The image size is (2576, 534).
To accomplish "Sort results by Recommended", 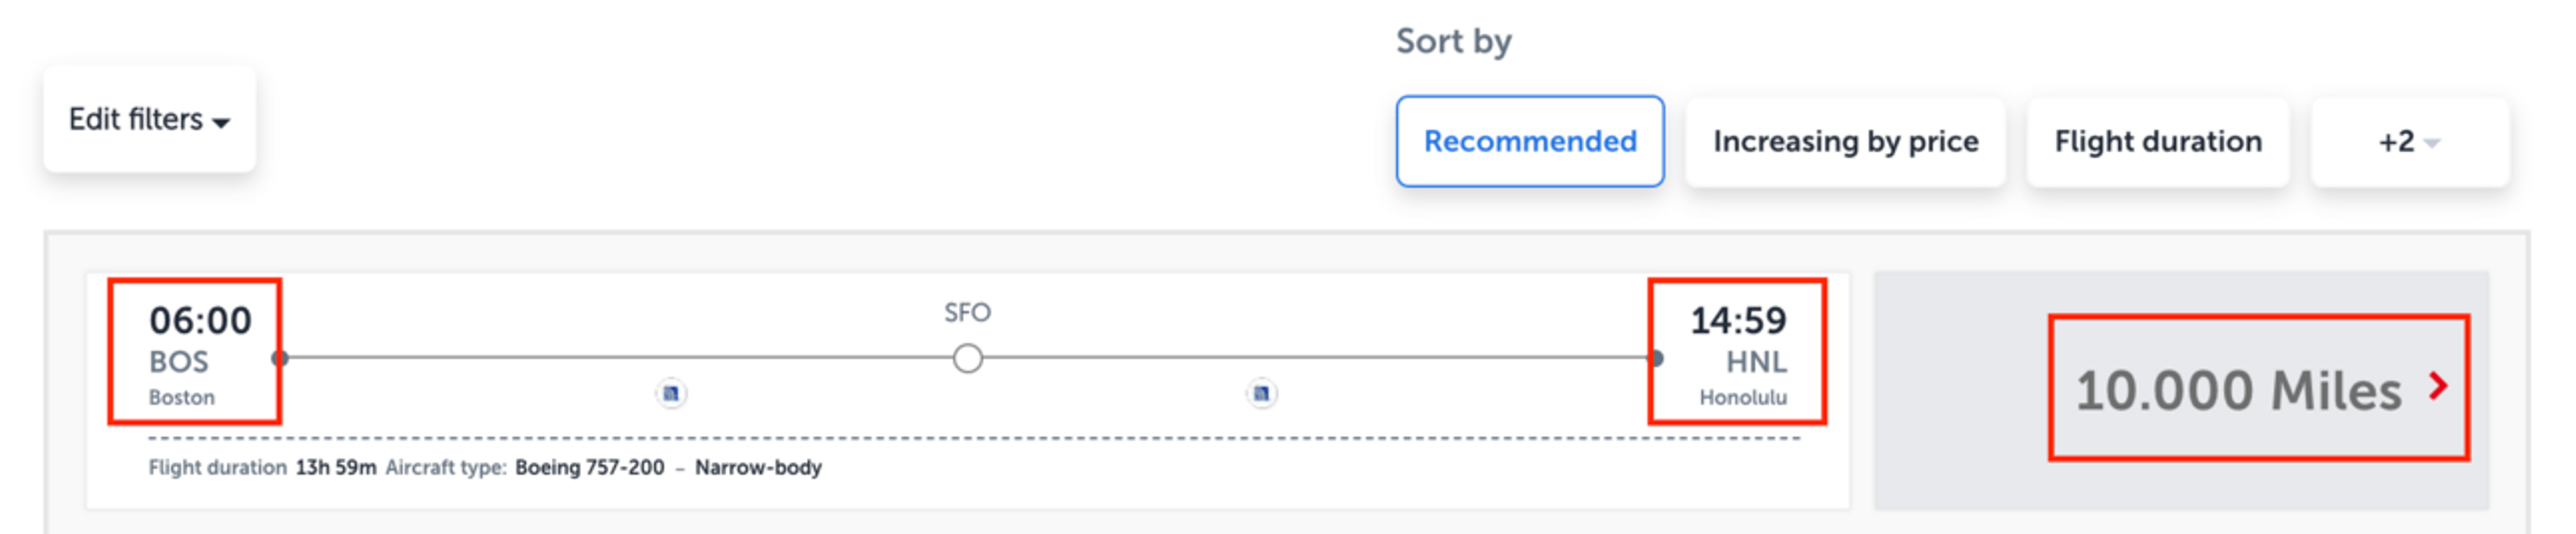I will 1529,141.
